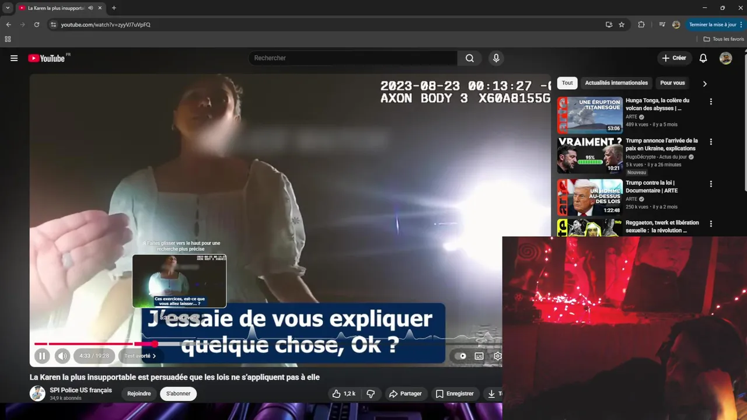Share the video via Partager

click(x=405, y=394)
